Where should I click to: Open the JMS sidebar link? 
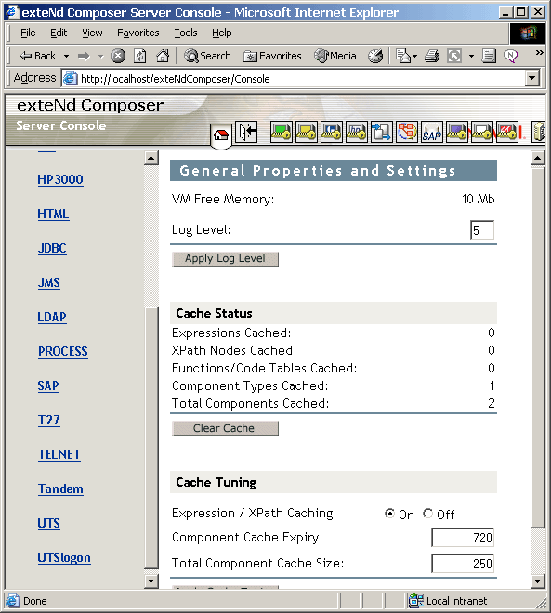point(49,282)
